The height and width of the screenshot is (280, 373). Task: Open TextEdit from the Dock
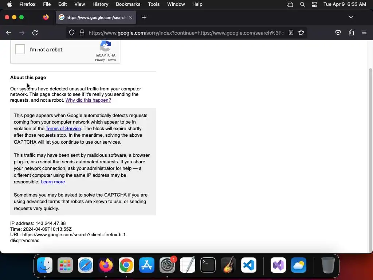point(188,265)
